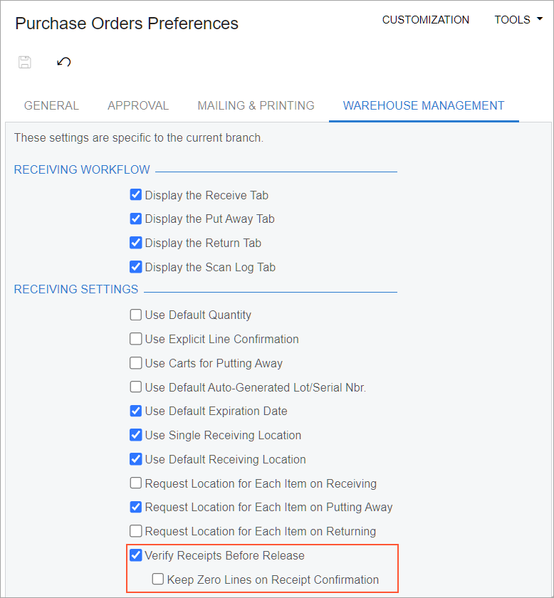Enable Use Carts for Putting Away
554x598 pixels.
coord(136,363)
